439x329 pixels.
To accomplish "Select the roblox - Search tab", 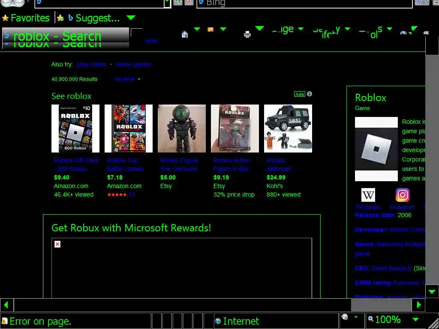I will [x=66, y=39].
